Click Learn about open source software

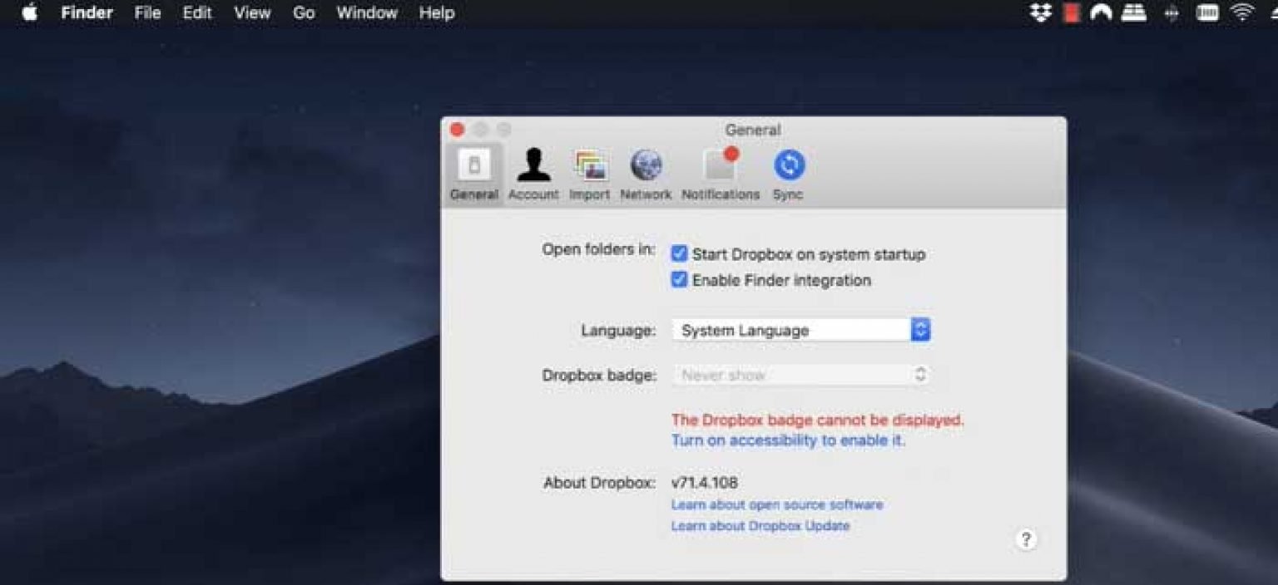(777, 504)
